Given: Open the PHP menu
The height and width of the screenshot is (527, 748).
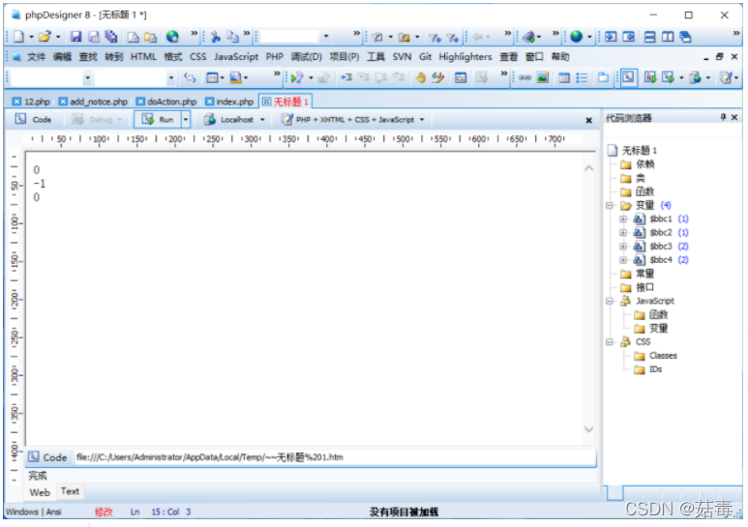Looking at the screenshot, I should pyautogui.click(x=274, y=57).
